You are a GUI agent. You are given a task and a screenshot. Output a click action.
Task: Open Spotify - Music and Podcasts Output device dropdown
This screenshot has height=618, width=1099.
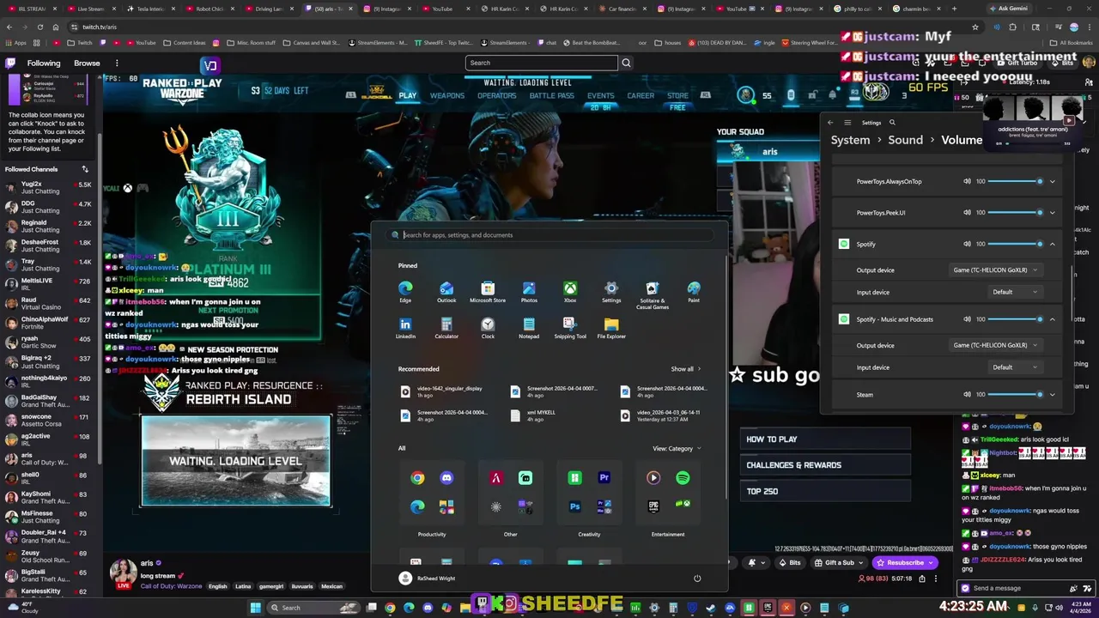pyautogui.click(x=995, y=345)
